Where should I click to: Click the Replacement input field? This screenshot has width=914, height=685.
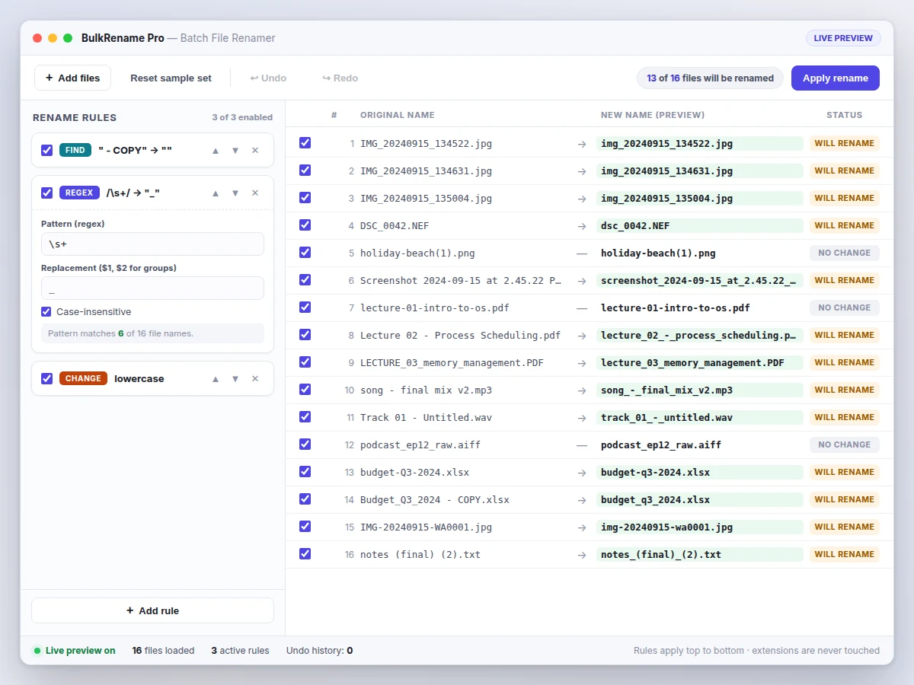tap(152, 288)
